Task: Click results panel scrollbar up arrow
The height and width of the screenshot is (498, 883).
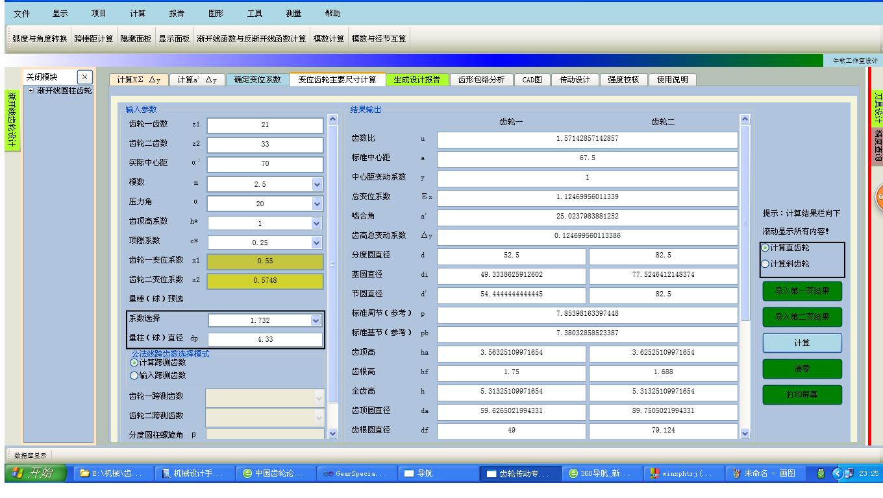Action: pos(745,120)
